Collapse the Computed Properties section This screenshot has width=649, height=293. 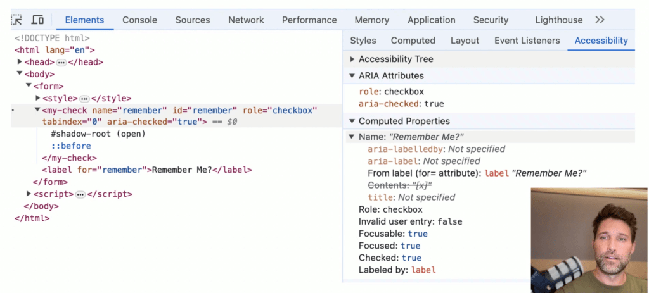352,121
